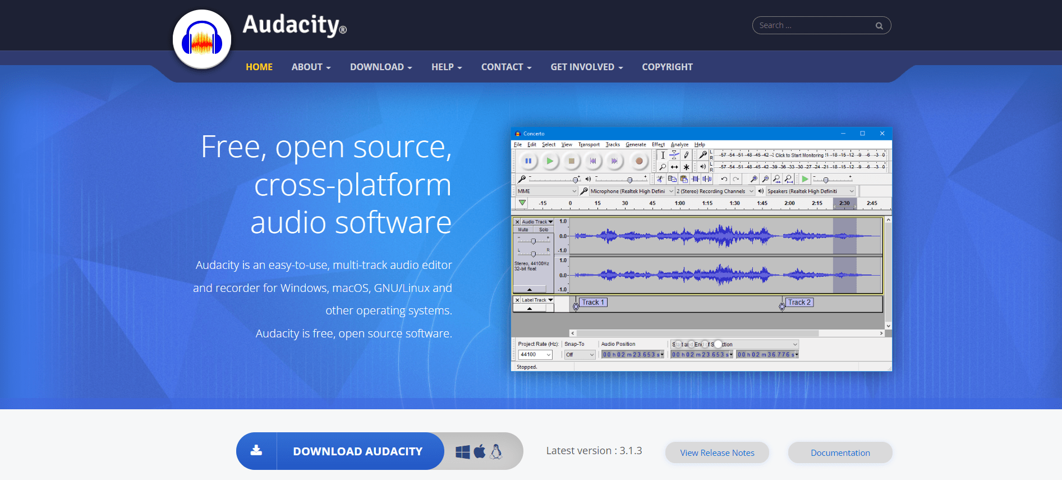The width and height of the screenshot is (1062, 480).
Task: Toggle Mute on the Audio Track in the screenshot
Action: tap(523, 230)
